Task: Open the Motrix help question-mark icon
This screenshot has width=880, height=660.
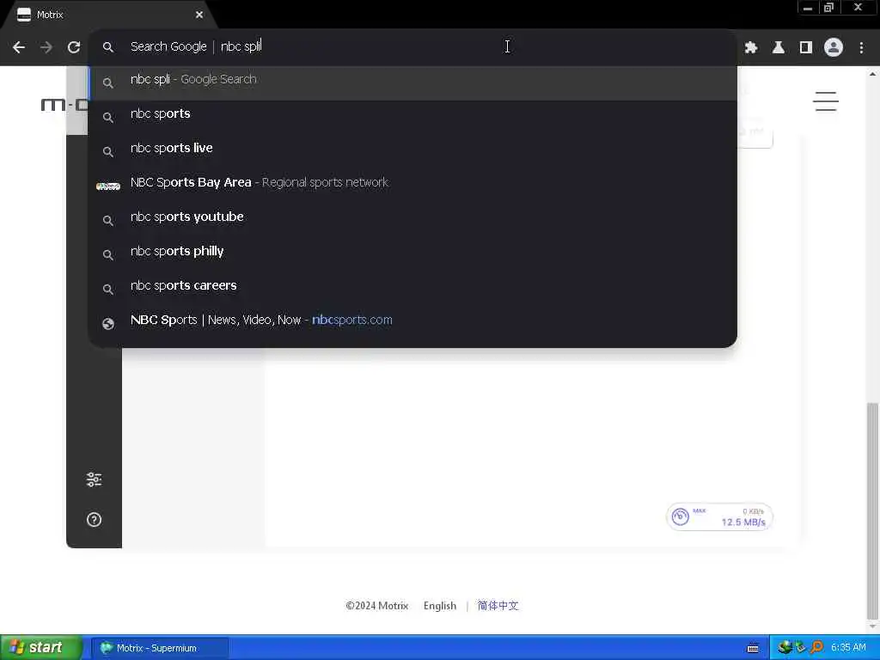Action: pyautogui.click(x=95, y=520)
